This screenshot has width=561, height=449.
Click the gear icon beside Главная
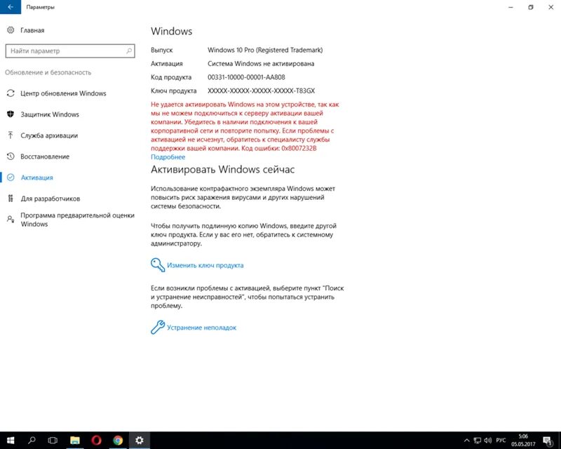[11, 30]
